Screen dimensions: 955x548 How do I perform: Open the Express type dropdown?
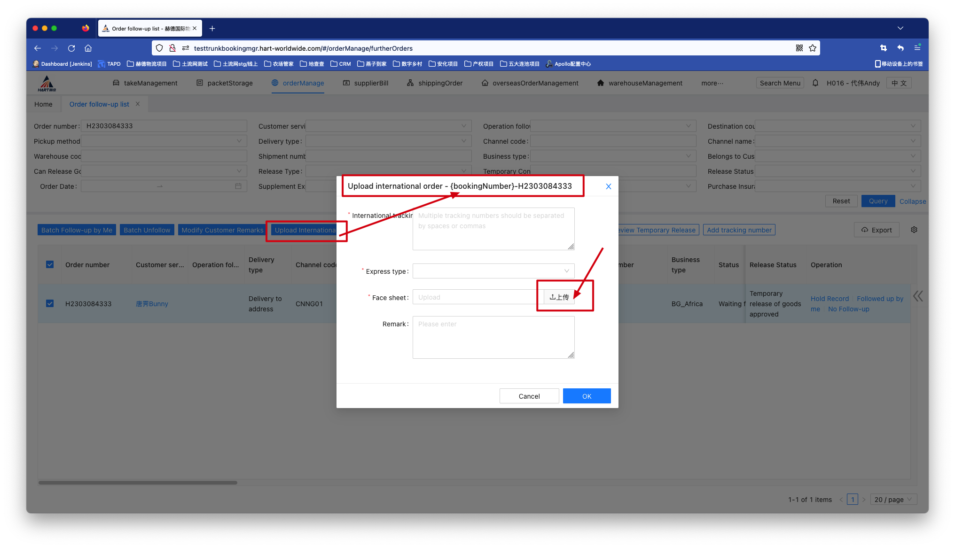click(x=493, y=271)
